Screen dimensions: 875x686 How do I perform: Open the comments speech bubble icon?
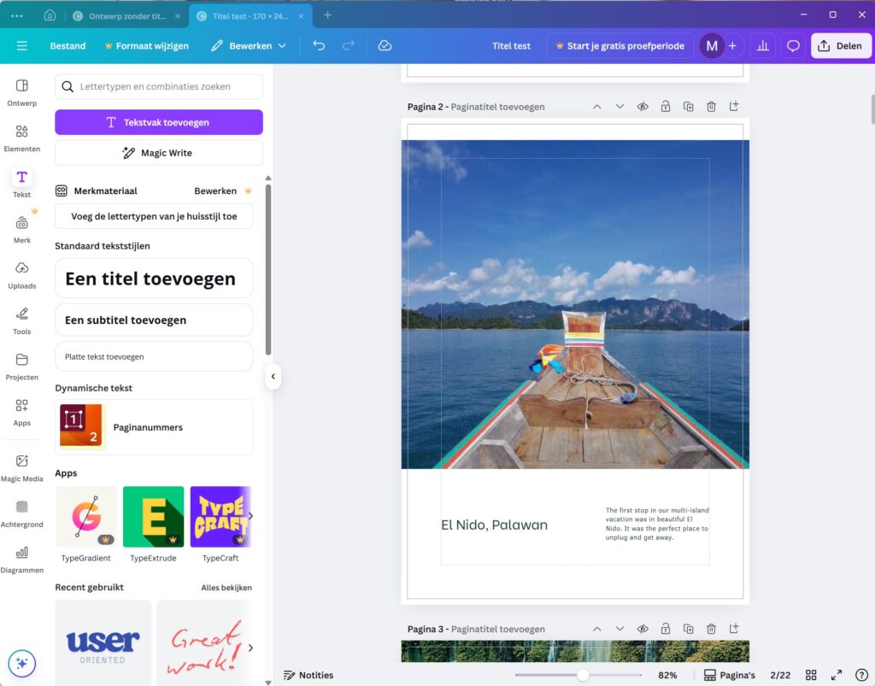click(793, 46)
